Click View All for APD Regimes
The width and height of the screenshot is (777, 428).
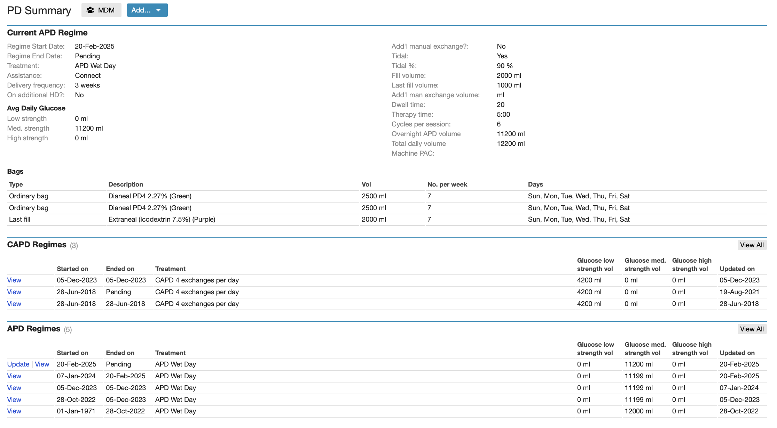[752, 329]
